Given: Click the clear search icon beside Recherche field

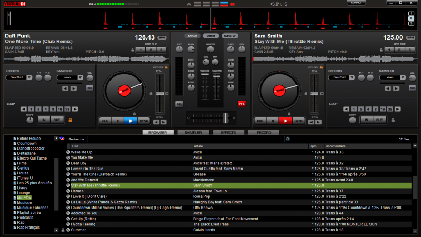Looking at the screenshot, I should [288, 139].
